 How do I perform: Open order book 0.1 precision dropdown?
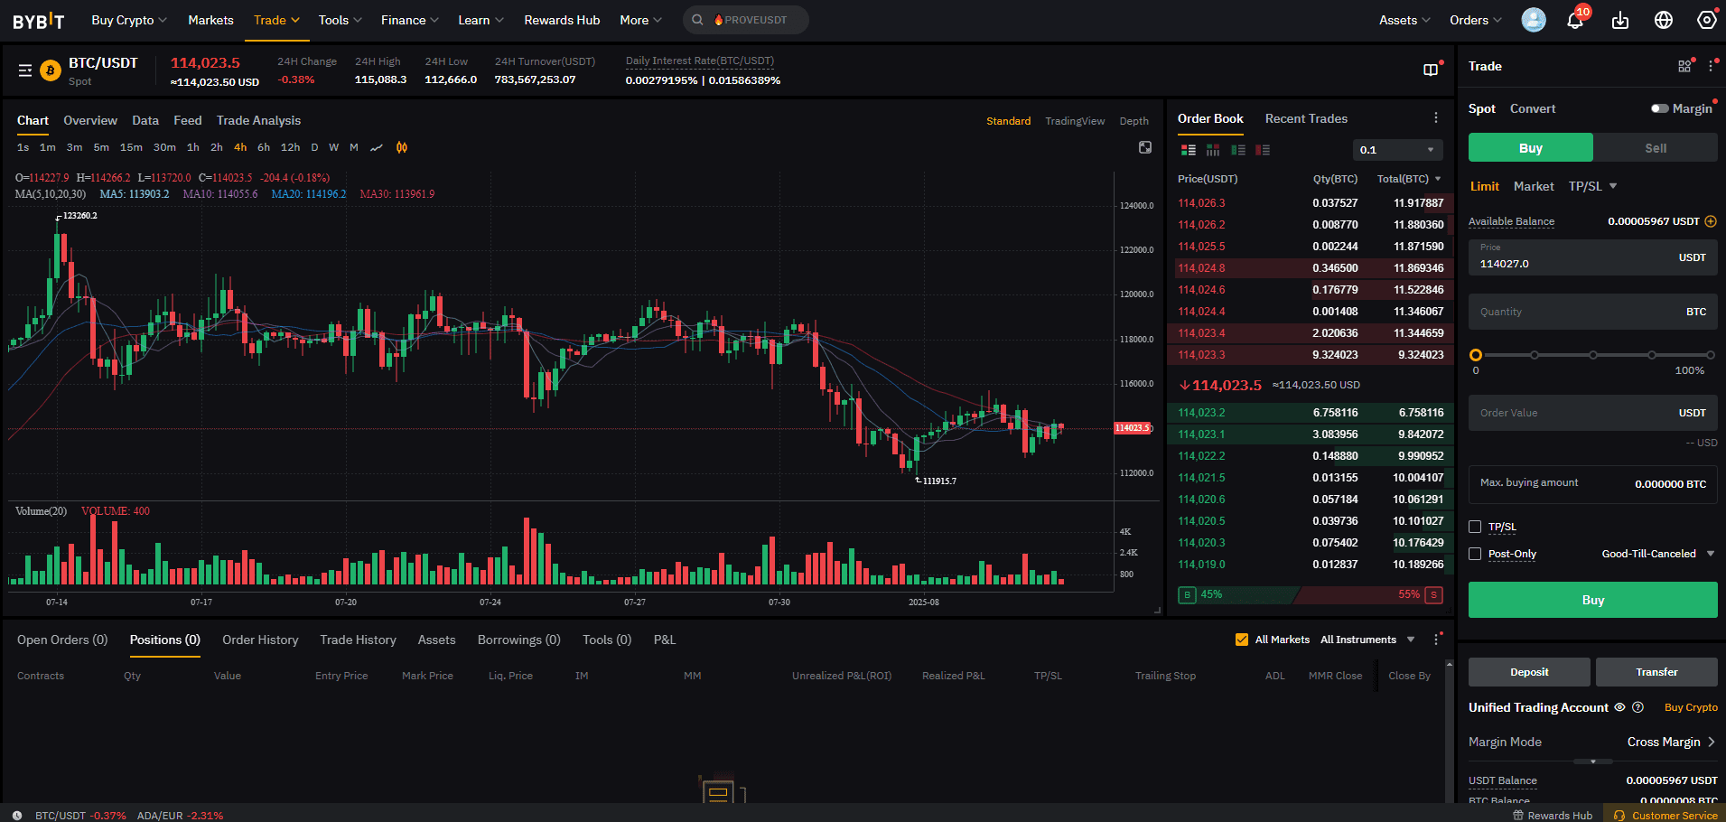tap(1397, 150)
